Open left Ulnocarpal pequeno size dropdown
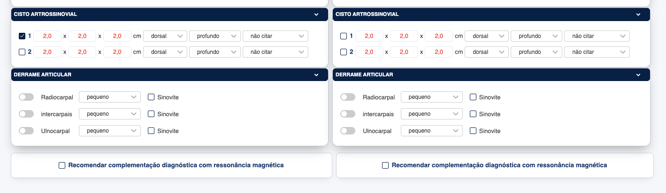 click(x=110, y=131)
